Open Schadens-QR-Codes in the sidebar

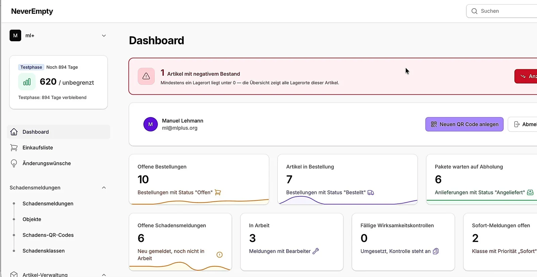(48, 235)
